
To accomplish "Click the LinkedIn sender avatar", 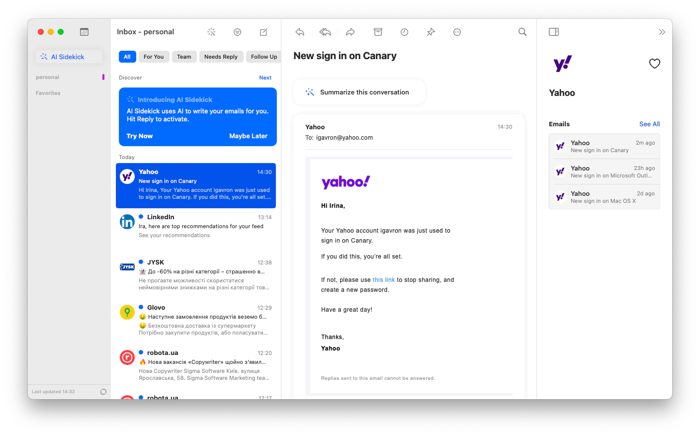I will coord(127,222).
